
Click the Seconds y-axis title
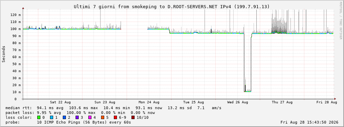[4, 54]
